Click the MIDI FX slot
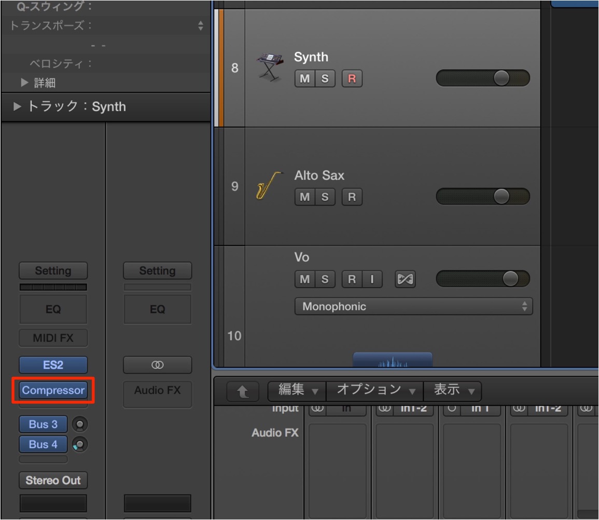Image resolution: width=599 pixels, height=520 pixels. tap(53, 338)
